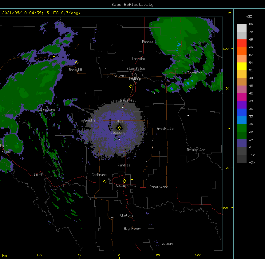
Task: Select the Sundre label
Action: 90,120
